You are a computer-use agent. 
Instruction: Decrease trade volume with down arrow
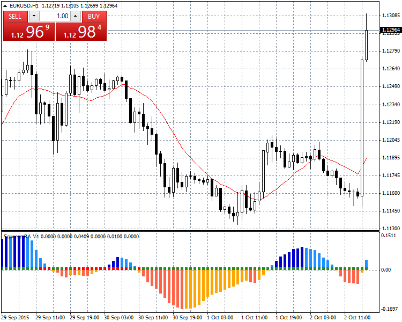pos(34,16)
